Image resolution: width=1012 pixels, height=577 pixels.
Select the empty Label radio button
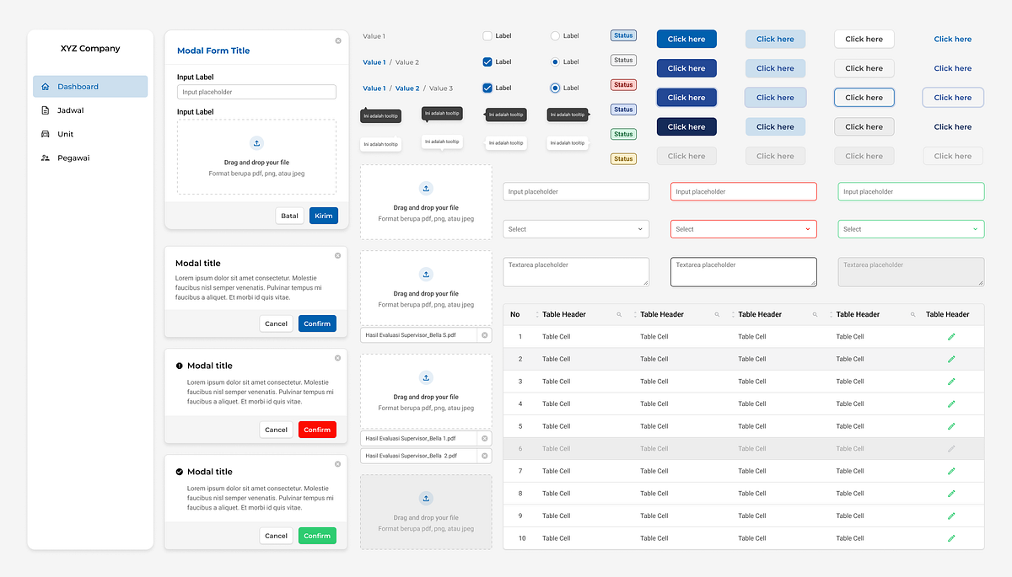click(556, 35)
